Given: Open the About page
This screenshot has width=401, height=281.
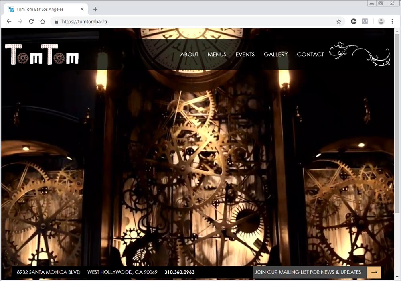Looking at the screenshot, I should pos(189,54).
